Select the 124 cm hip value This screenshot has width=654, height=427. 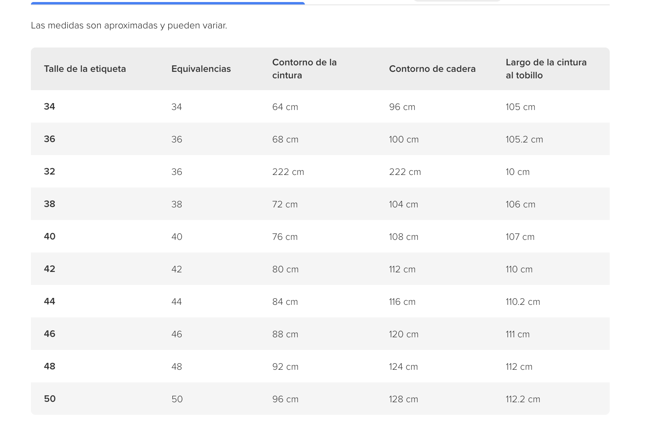coord(403,367)
